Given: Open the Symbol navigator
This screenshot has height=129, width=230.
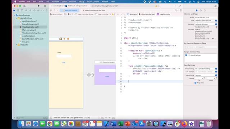Looking at the screenshot, I should point(22,10).
